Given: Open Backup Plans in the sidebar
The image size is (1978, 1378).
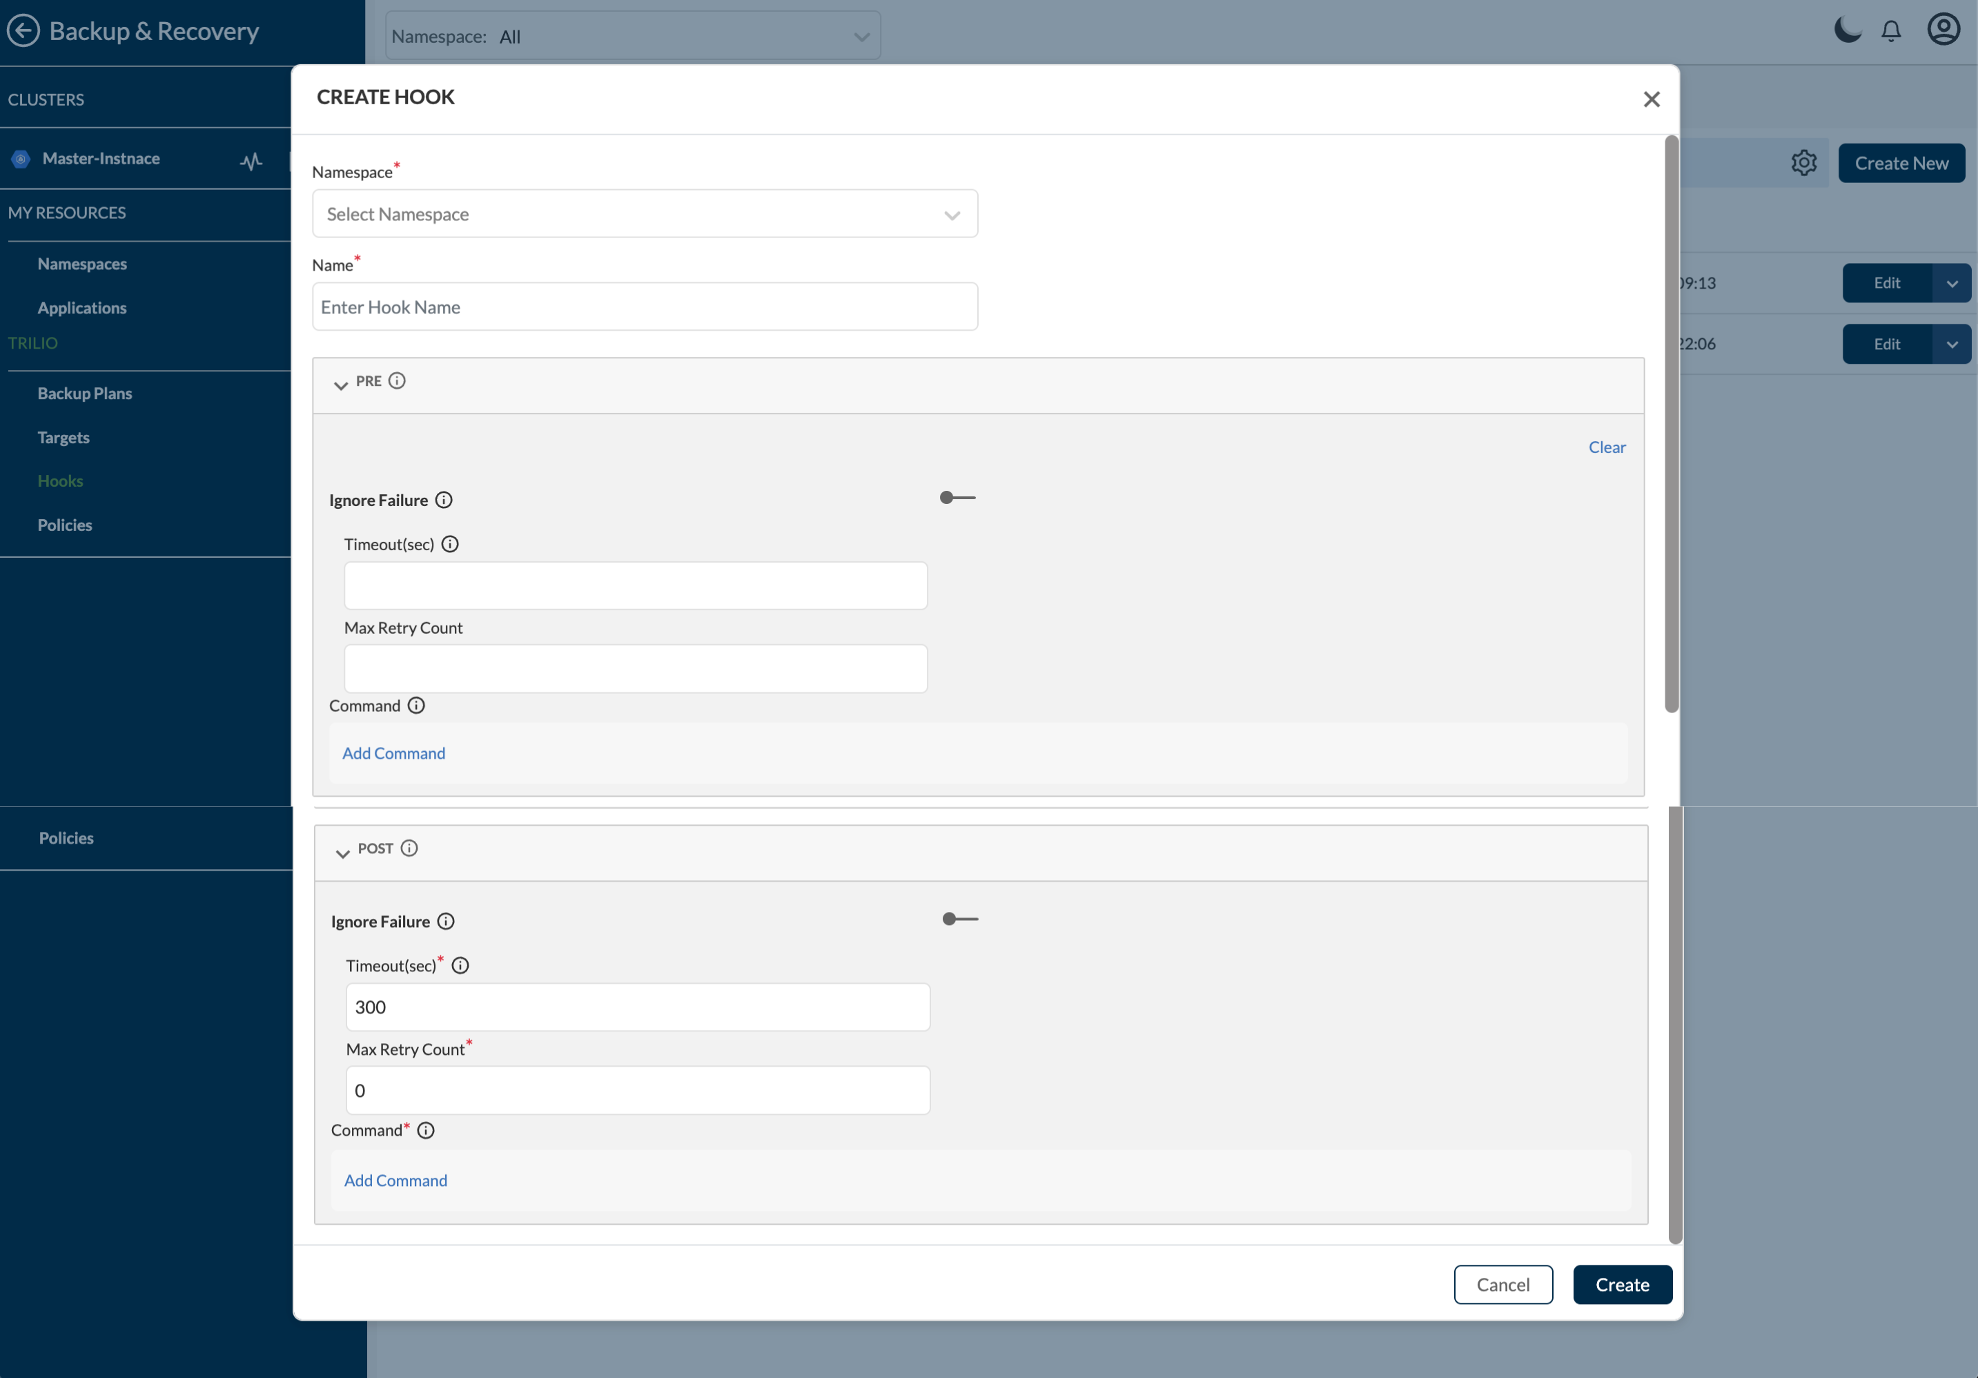Looking at the screenshot, I should tap(84, 393).
